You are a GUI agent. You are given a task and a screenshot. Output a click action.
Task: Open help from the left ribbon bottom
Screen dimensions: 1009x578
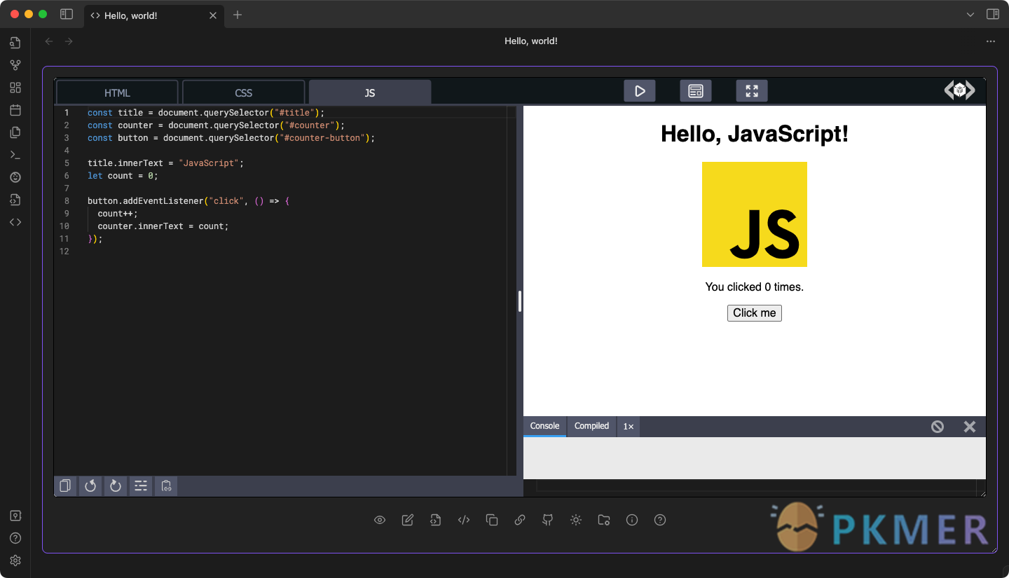(x=15, y=538)
